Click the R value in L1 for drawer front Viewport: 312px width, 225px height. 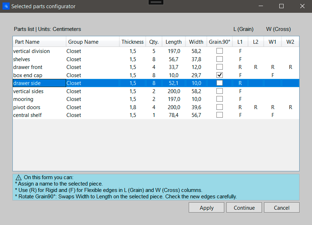click(240, 67)
